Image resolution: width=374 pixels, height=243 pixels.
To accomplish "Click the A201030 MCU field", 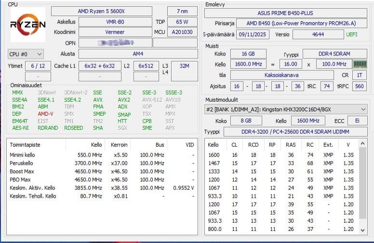I will tap(183, 32).
